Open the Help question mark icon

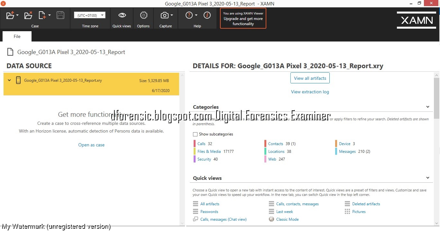188,15
